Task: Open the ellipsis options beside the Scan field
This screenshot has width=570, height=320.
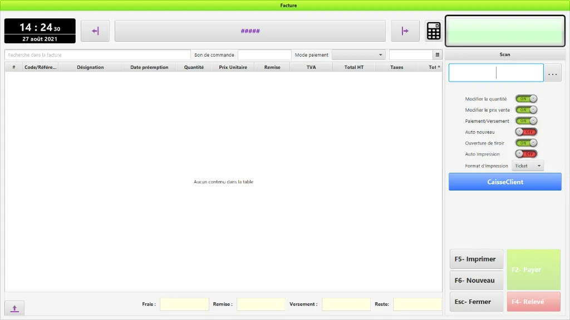Action: click(x=552, y=72)
